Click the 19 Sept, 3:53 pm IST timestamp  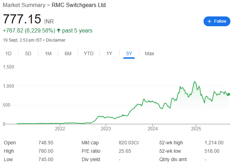pyautogui.click(x=22, y=40)
